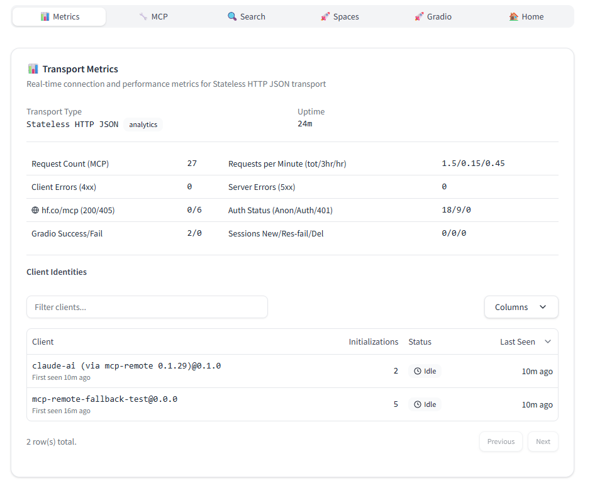Open the Columns dropdown
The width and height of the screenshot is (590, 488).
(x=521, y=307)
